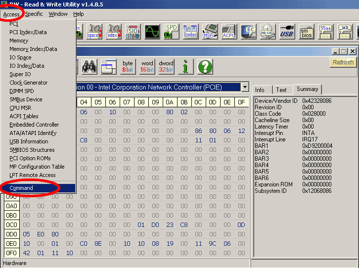Screen dimensions: 359x268
Task: Open the Super IO toolbar icon
Action: (x=133, y=32)
